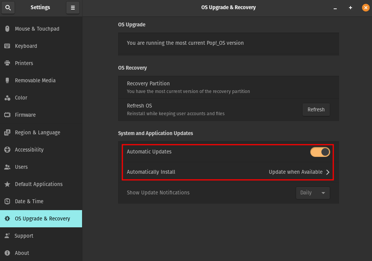Viewport: 372px width, 261px height.
Task: Switch to the Users panel
Action: point(21,167)
